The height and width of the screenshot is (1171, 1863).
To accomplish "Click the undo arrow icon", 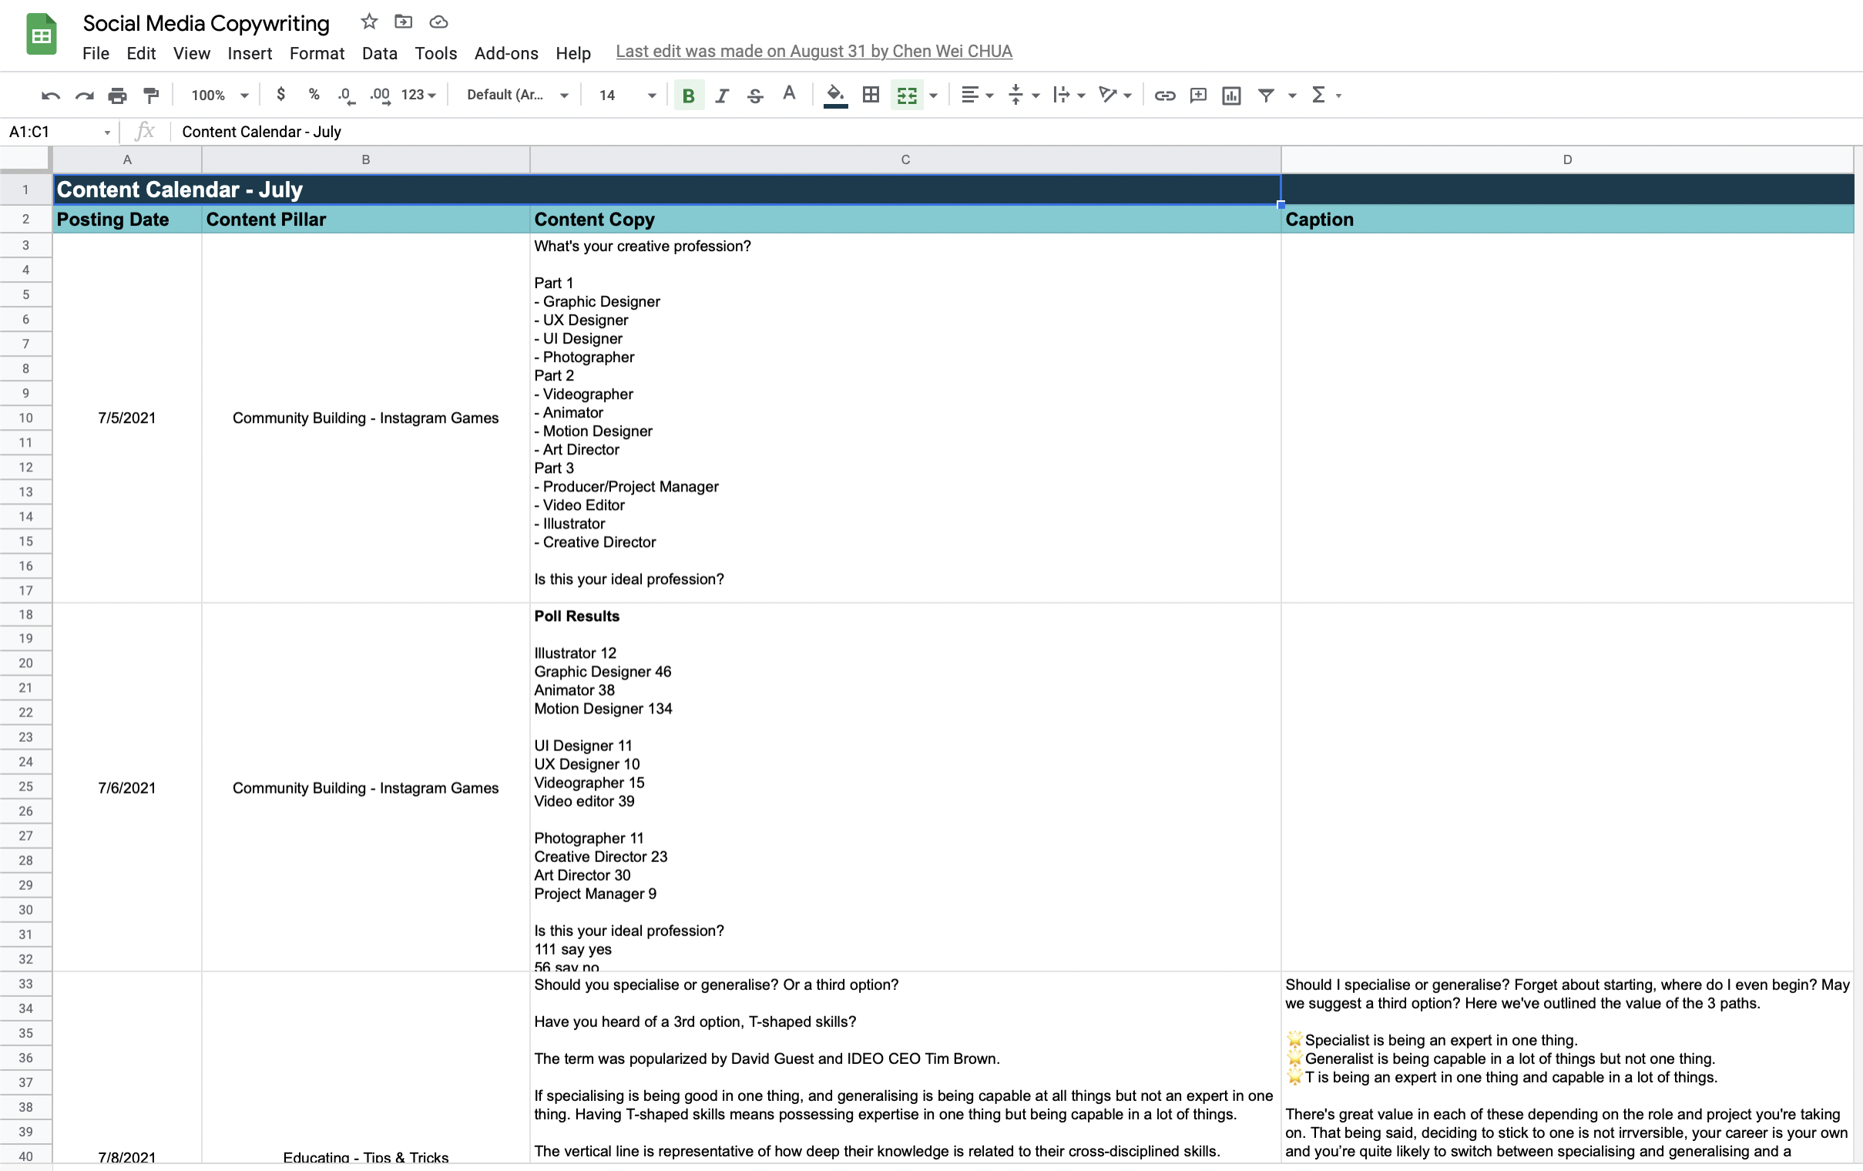I will [x=50, y=95].
